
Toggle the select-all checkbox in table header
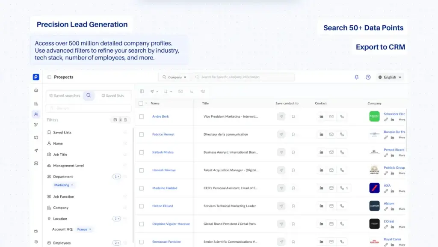point(141,103)
